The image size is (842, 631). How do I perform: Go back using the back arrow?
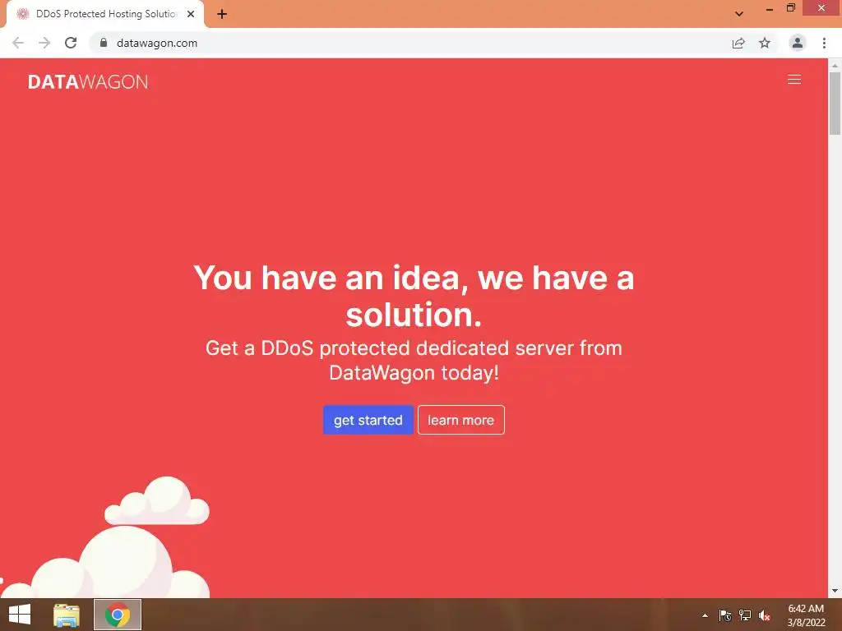[x=18, y=43]
